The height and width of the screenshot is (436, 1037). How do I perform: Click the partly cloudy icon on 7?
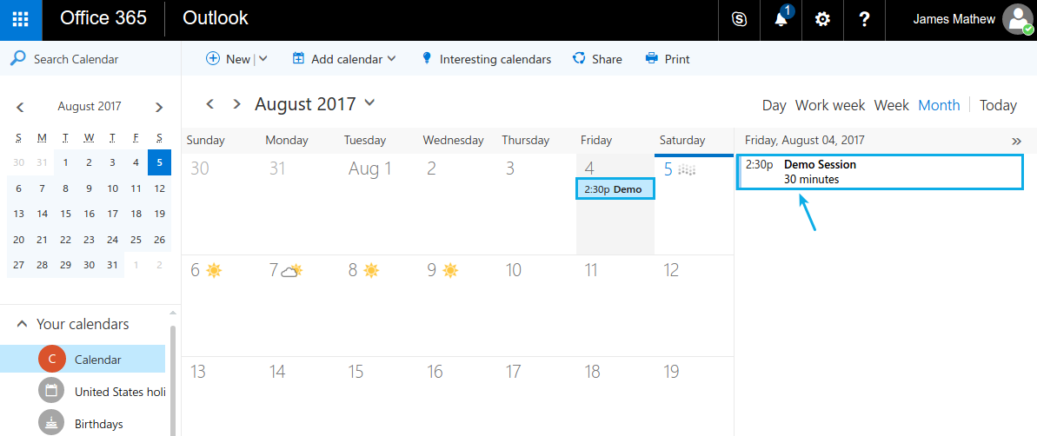point(292,270)
